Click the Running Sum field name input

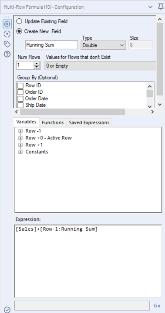(52, 45)
